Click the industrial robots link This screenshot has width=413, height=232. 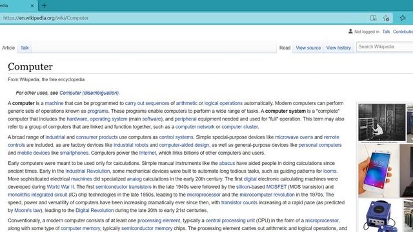[x=131, y=145]
